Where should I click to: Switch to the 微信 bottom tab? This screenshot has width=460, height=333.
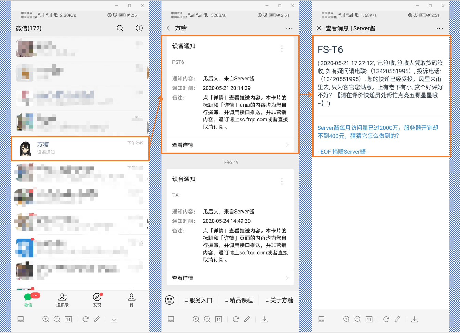[x=28, y=300]
